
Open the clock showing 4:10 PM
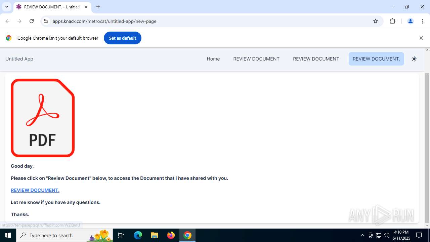(401, 235)
